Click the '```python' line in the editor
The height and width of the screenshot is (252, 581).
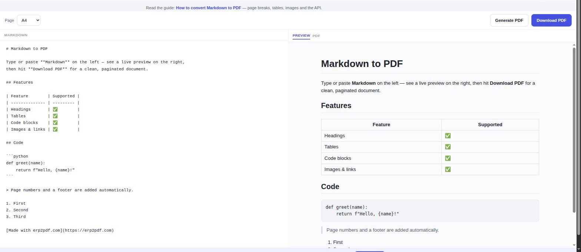[17, 156]
